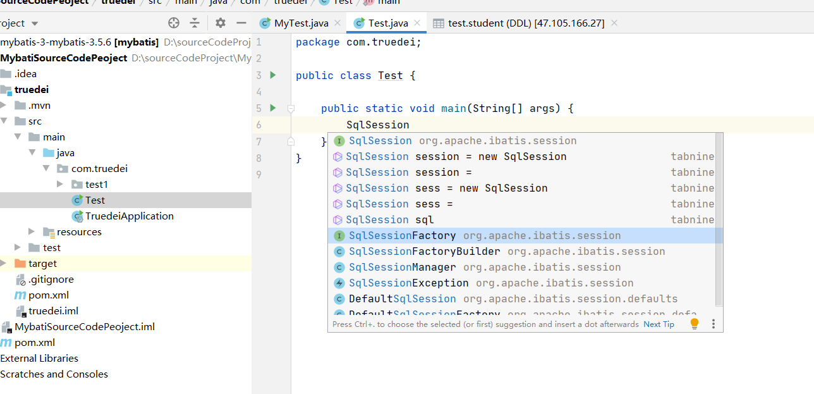
Task: Expand the resources folder arrow
Action: pos(32,232)
